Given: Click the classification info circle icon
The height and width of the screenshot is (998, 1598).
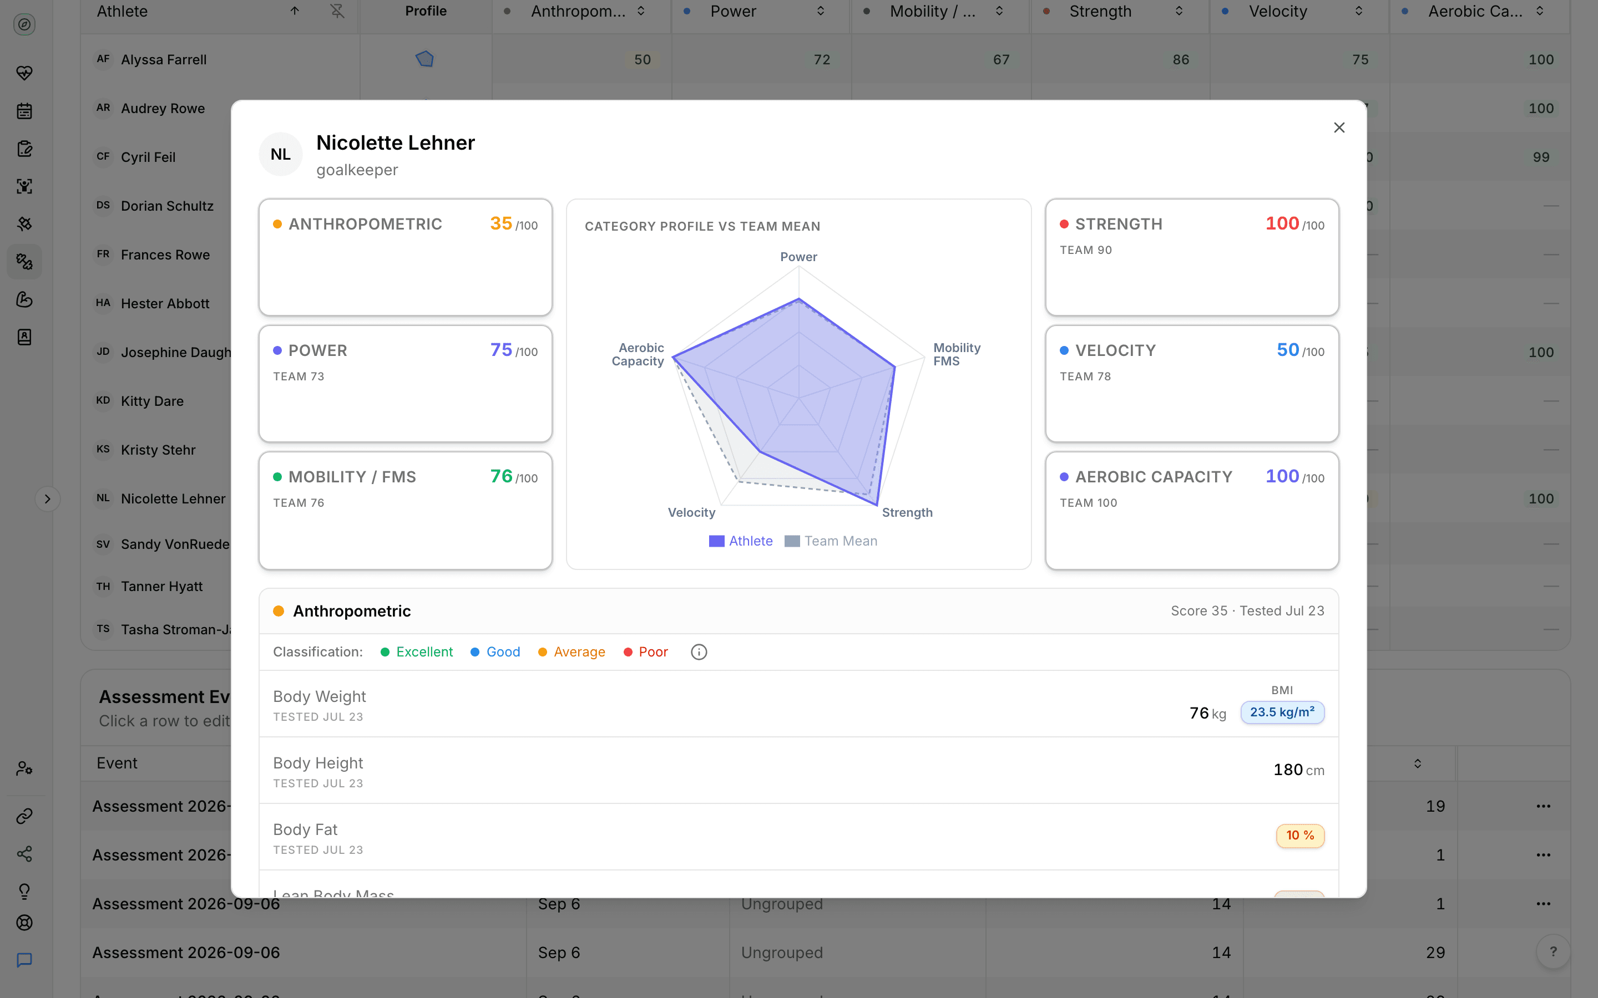Looking at the screenshot, I should click(x=699, y=652).
